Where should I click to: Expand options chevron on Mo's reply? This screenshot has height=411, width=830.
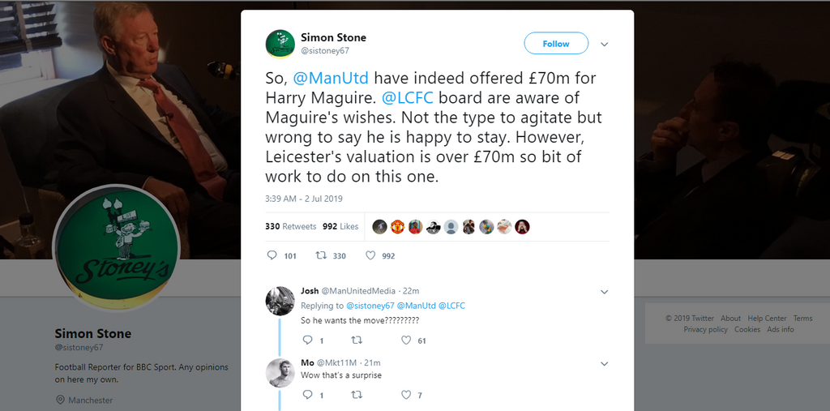[604, 363]
